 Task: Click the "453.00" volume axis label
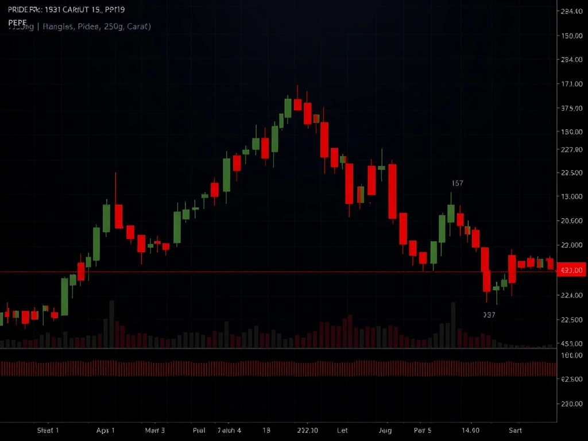[572, 343]
